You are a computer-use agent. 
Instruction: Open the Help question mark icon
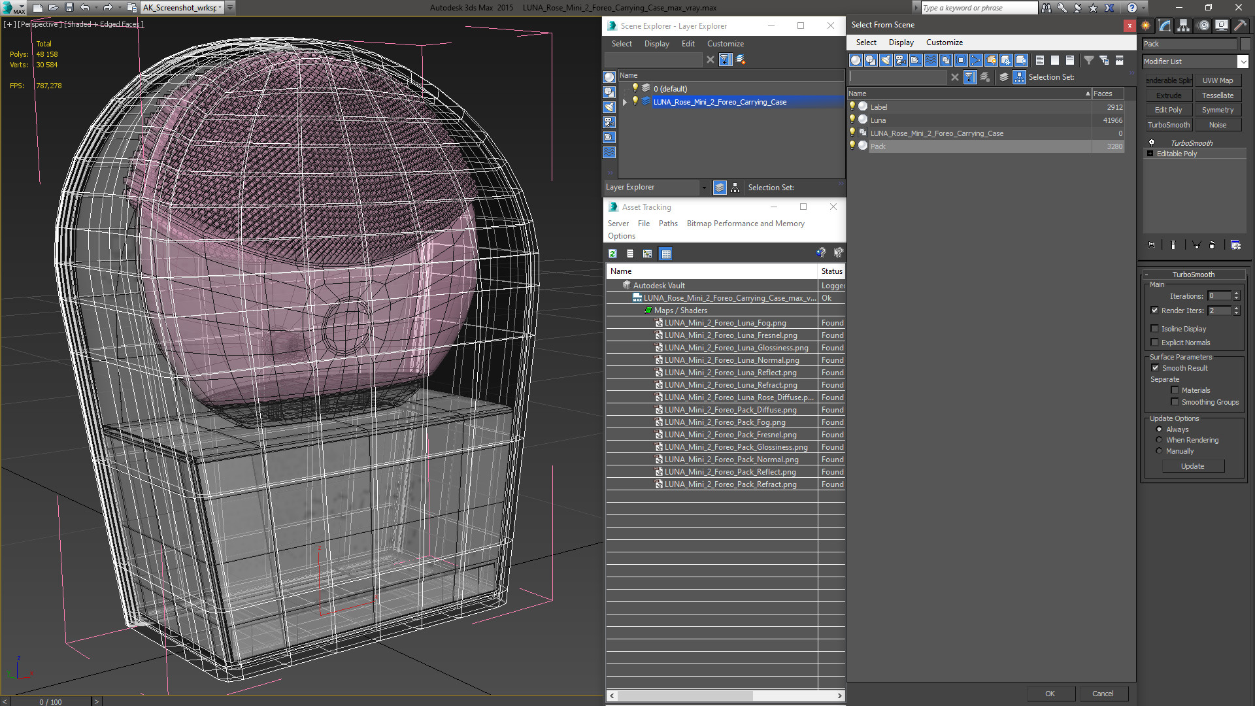point(1132,8)
